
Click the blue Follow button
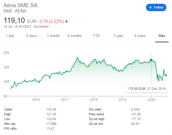tap(156, 7)
